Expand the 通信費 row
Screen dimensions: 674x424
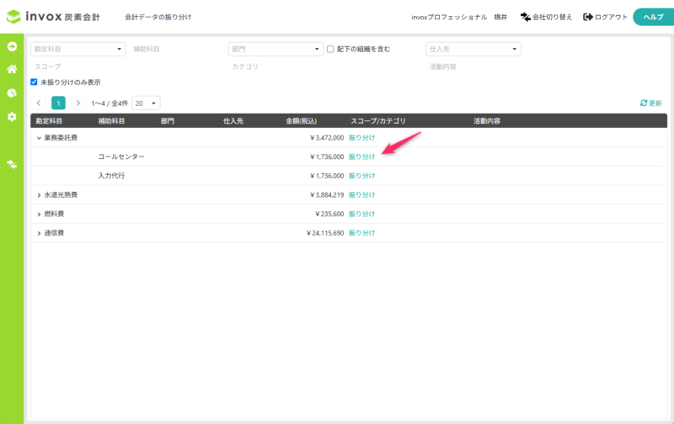[x=39, y=233]
